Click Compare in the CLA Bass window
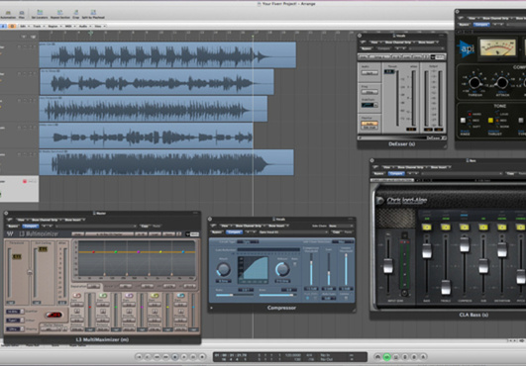This screenshot has width=526, height=366. [x=396, y=173]
